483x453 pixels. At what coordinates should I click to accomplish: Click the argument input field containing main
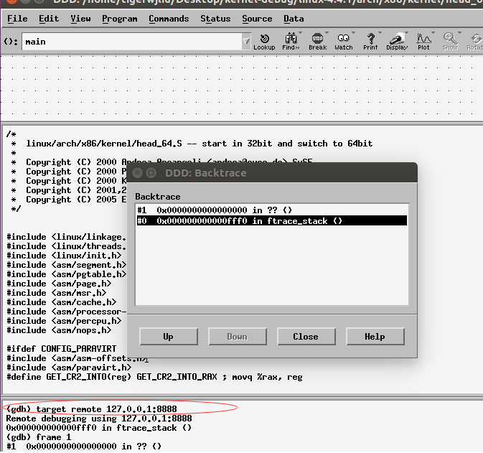click(132, 42)
